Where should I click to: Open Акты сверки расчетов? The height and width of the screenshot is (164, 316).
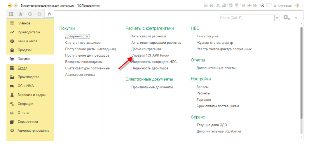(x=149, y=36)
